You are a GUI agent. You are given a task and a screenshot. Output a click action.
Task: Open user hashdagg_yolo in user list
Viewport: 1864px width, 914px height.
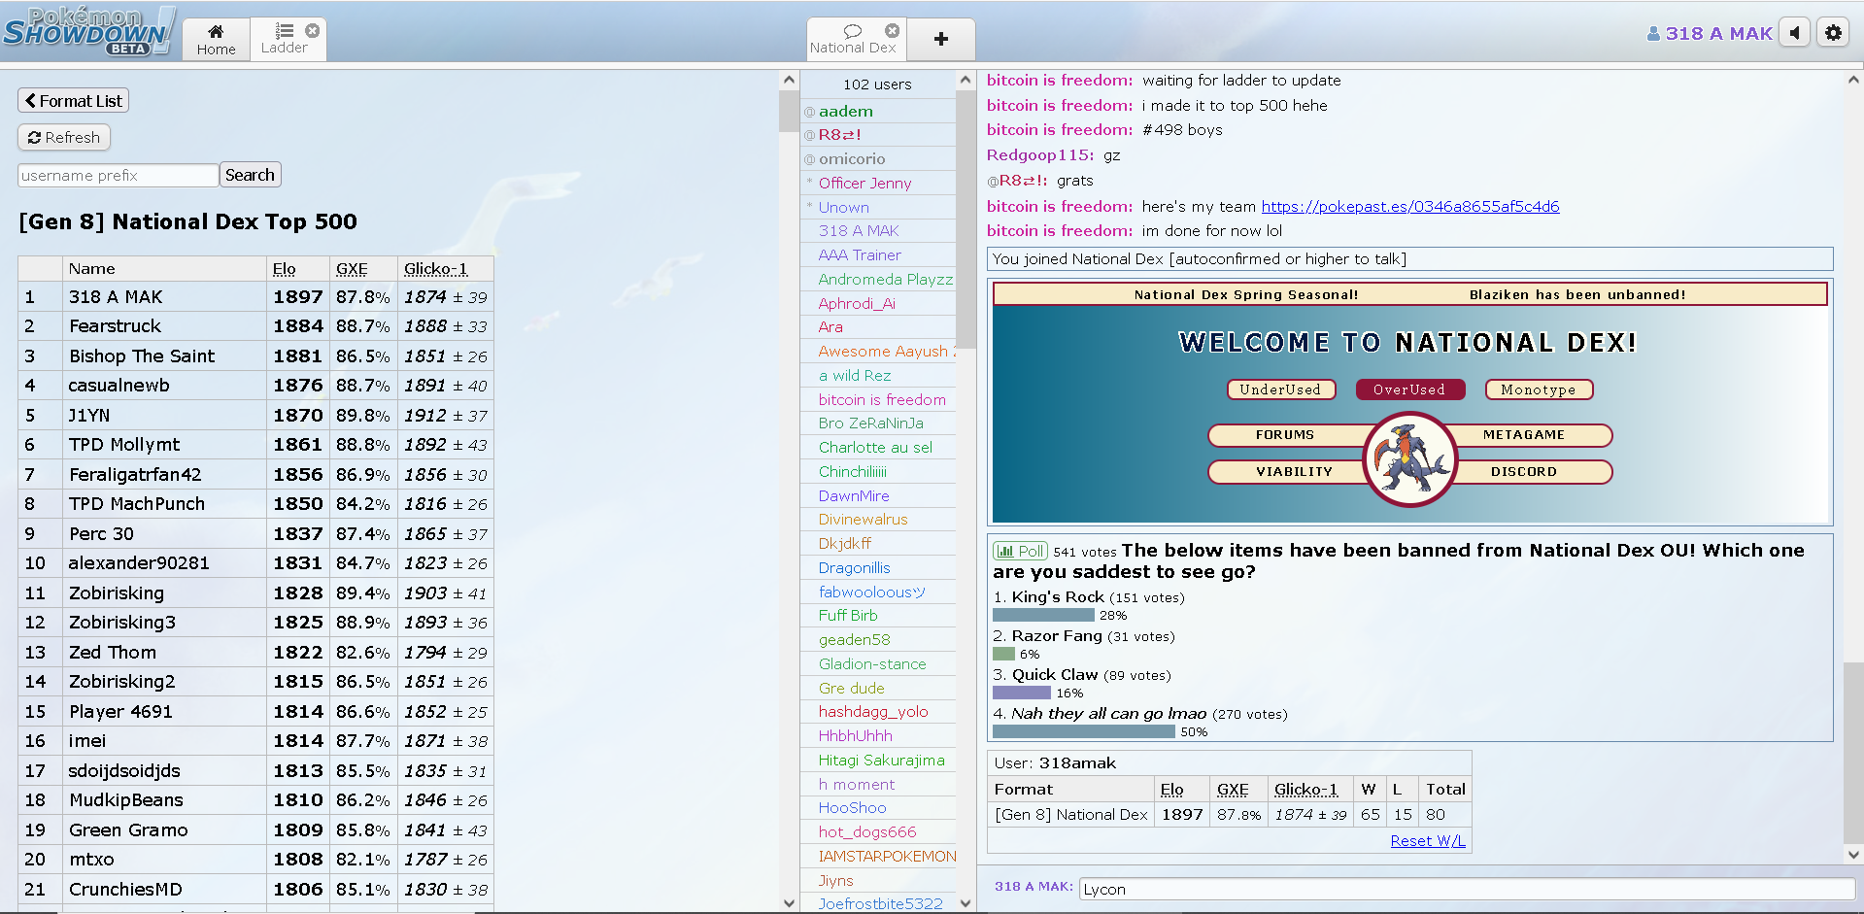coord(878,712)
